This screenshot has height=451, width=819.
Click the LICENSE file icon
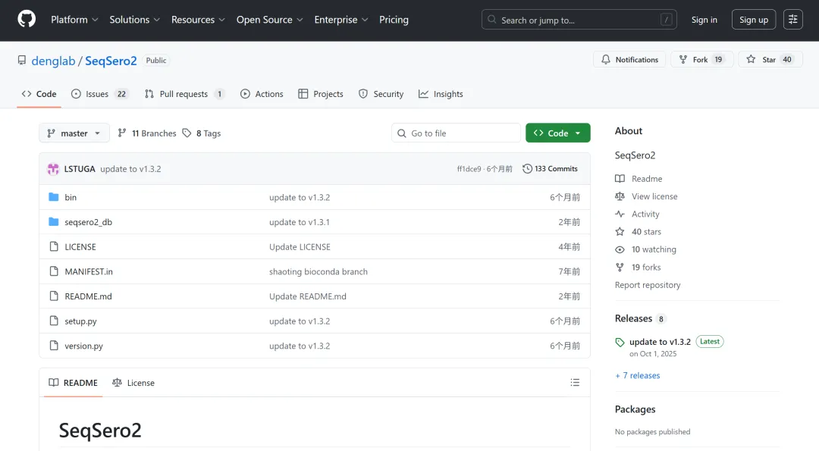(54, 246)
